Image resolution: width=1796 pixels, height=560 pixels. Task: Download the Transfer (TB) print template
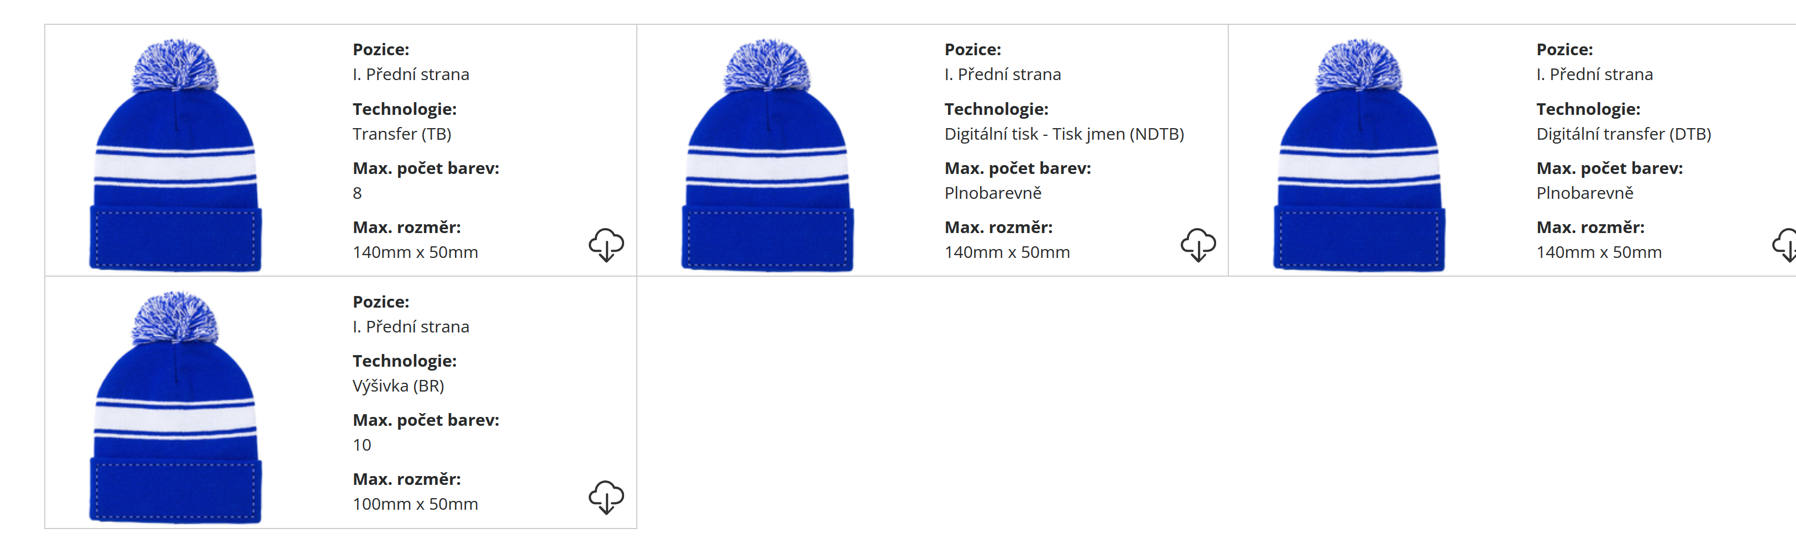[606, 245]
